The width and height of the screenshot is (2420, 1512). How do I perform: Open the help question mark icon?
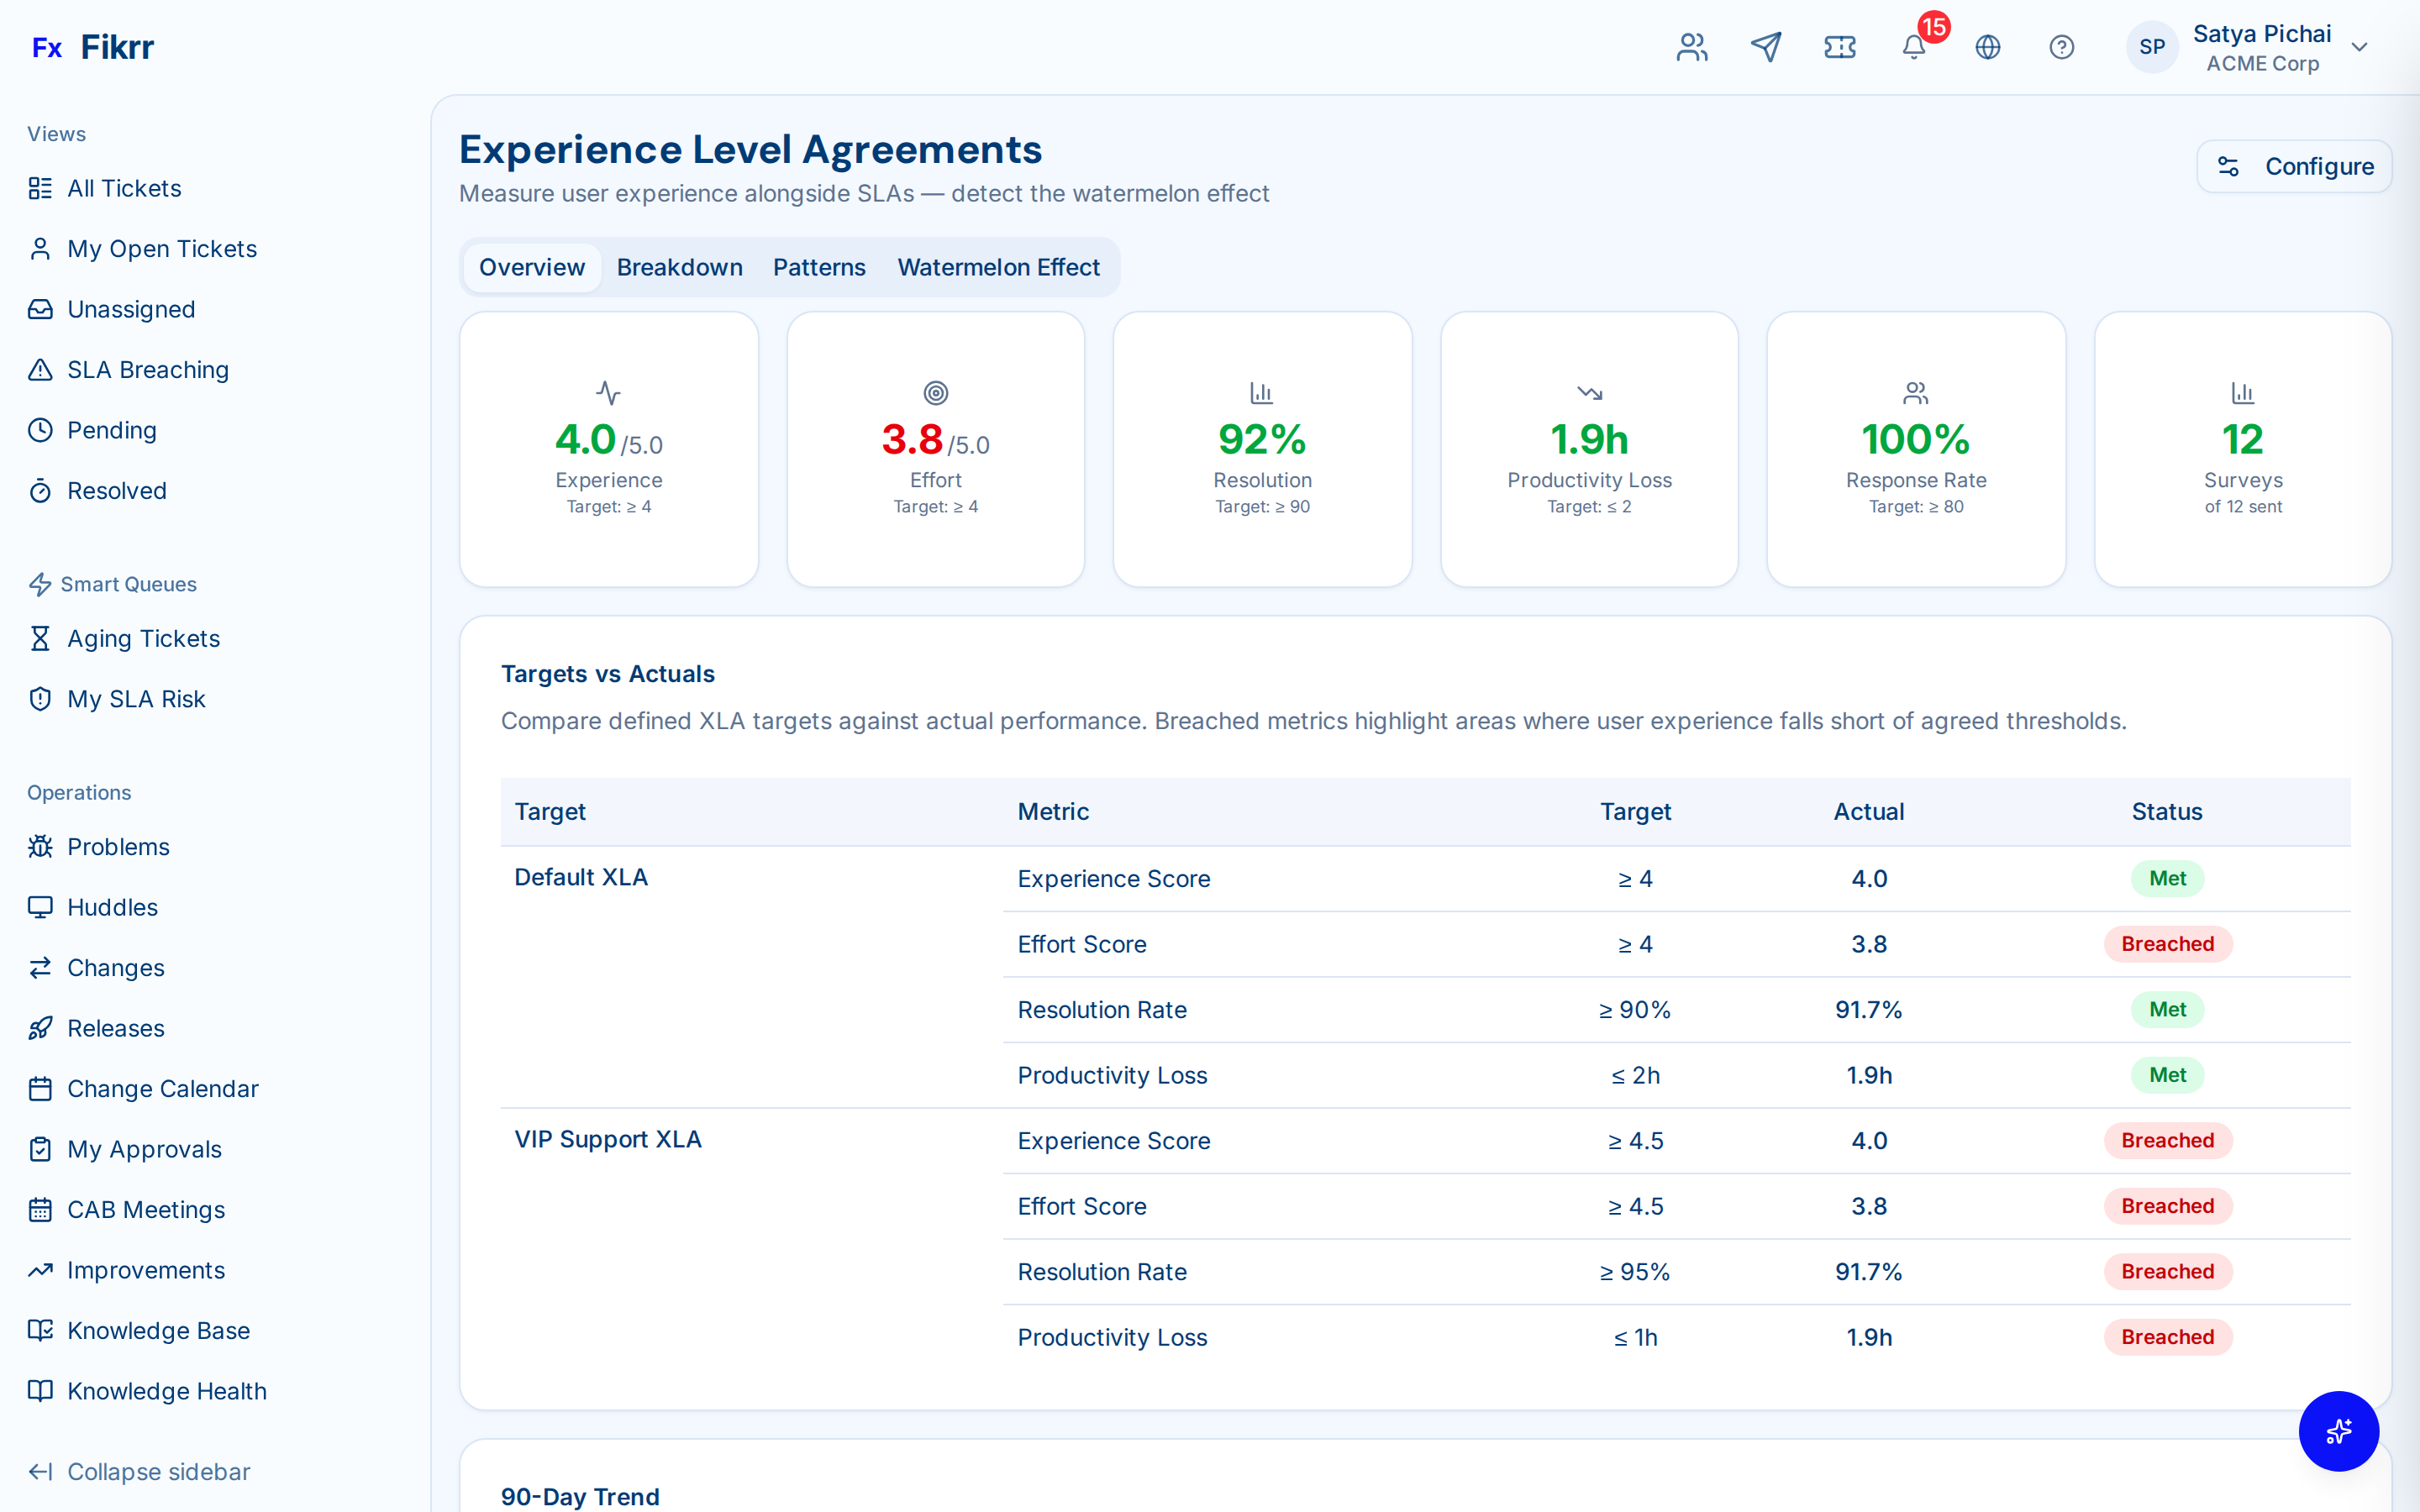(2062, 47)
